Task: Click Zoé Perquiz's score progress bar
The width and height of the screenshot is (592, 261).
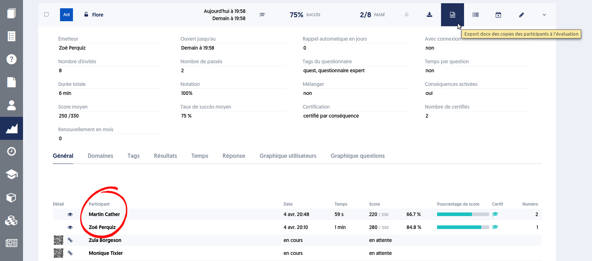Action: pos(463,227)
